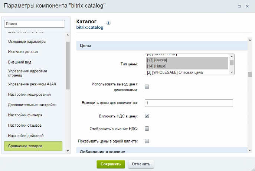Click the Отменить button

(141, 164)
